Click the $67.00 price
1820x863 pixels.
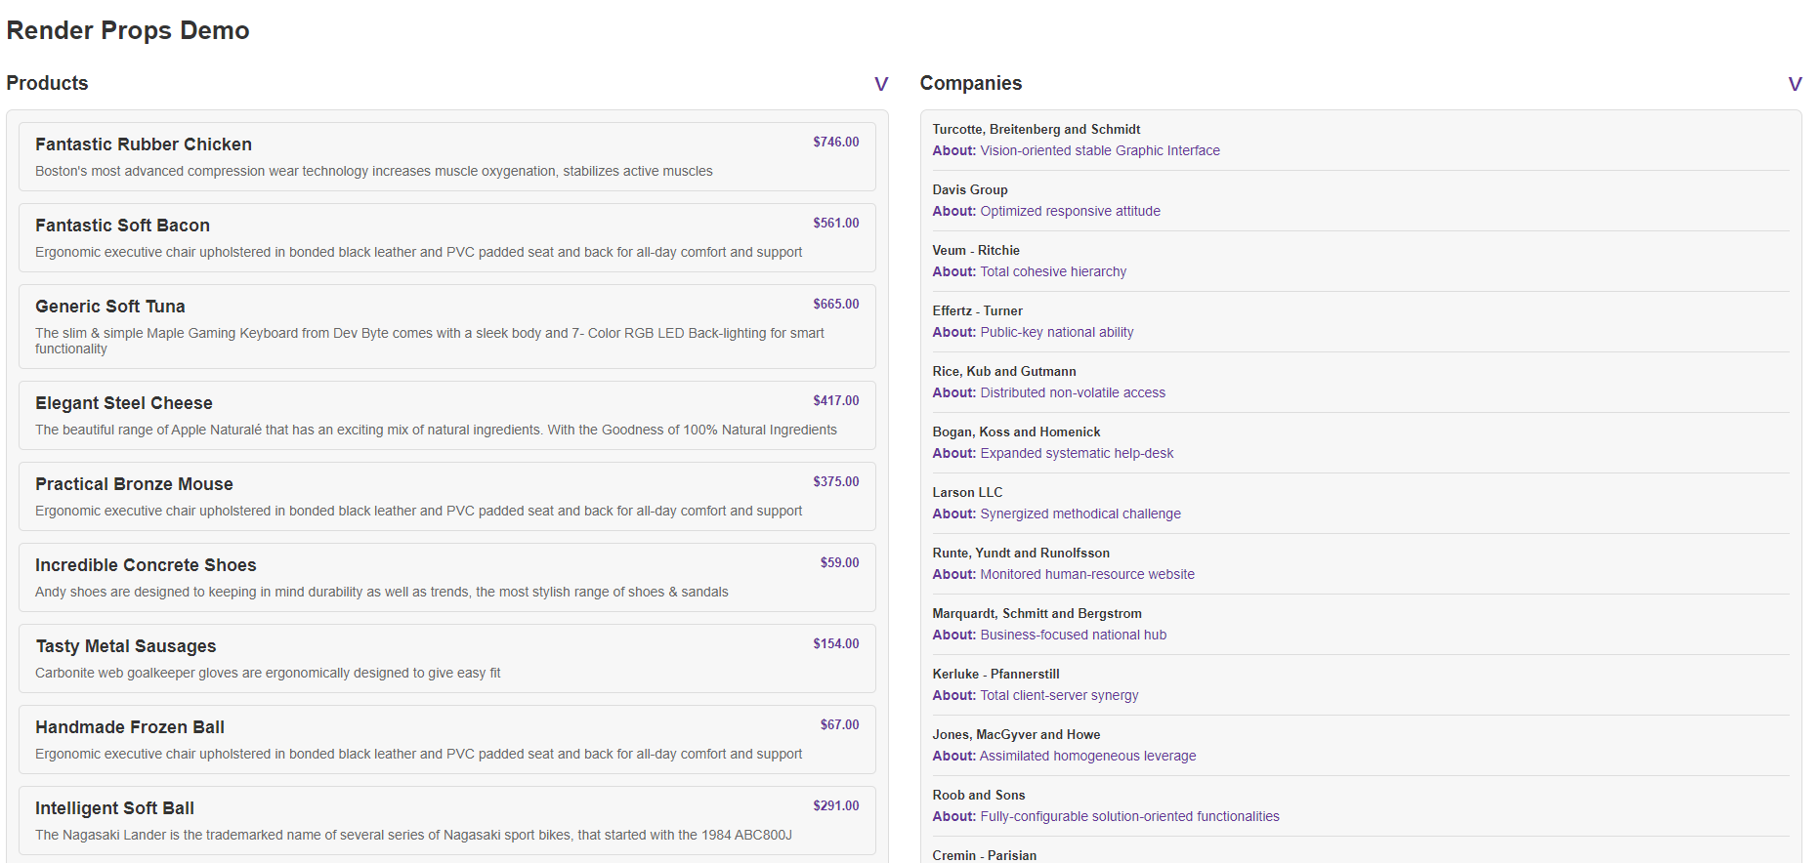839,724
